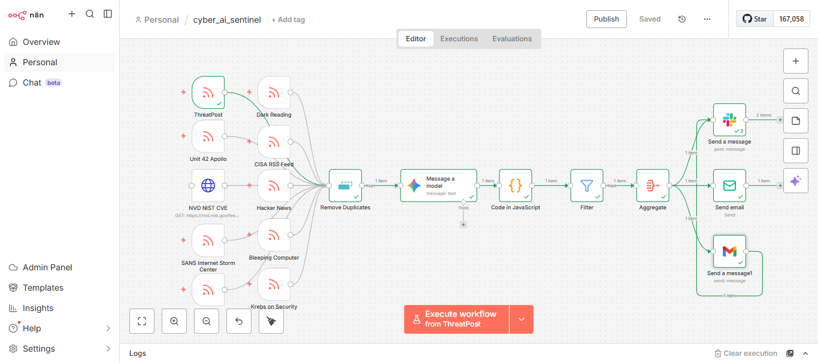Screen dimensions: 818x363
Task: Open Execute workflow trigger dropdown arrow
Action: (x=521, y=319)
